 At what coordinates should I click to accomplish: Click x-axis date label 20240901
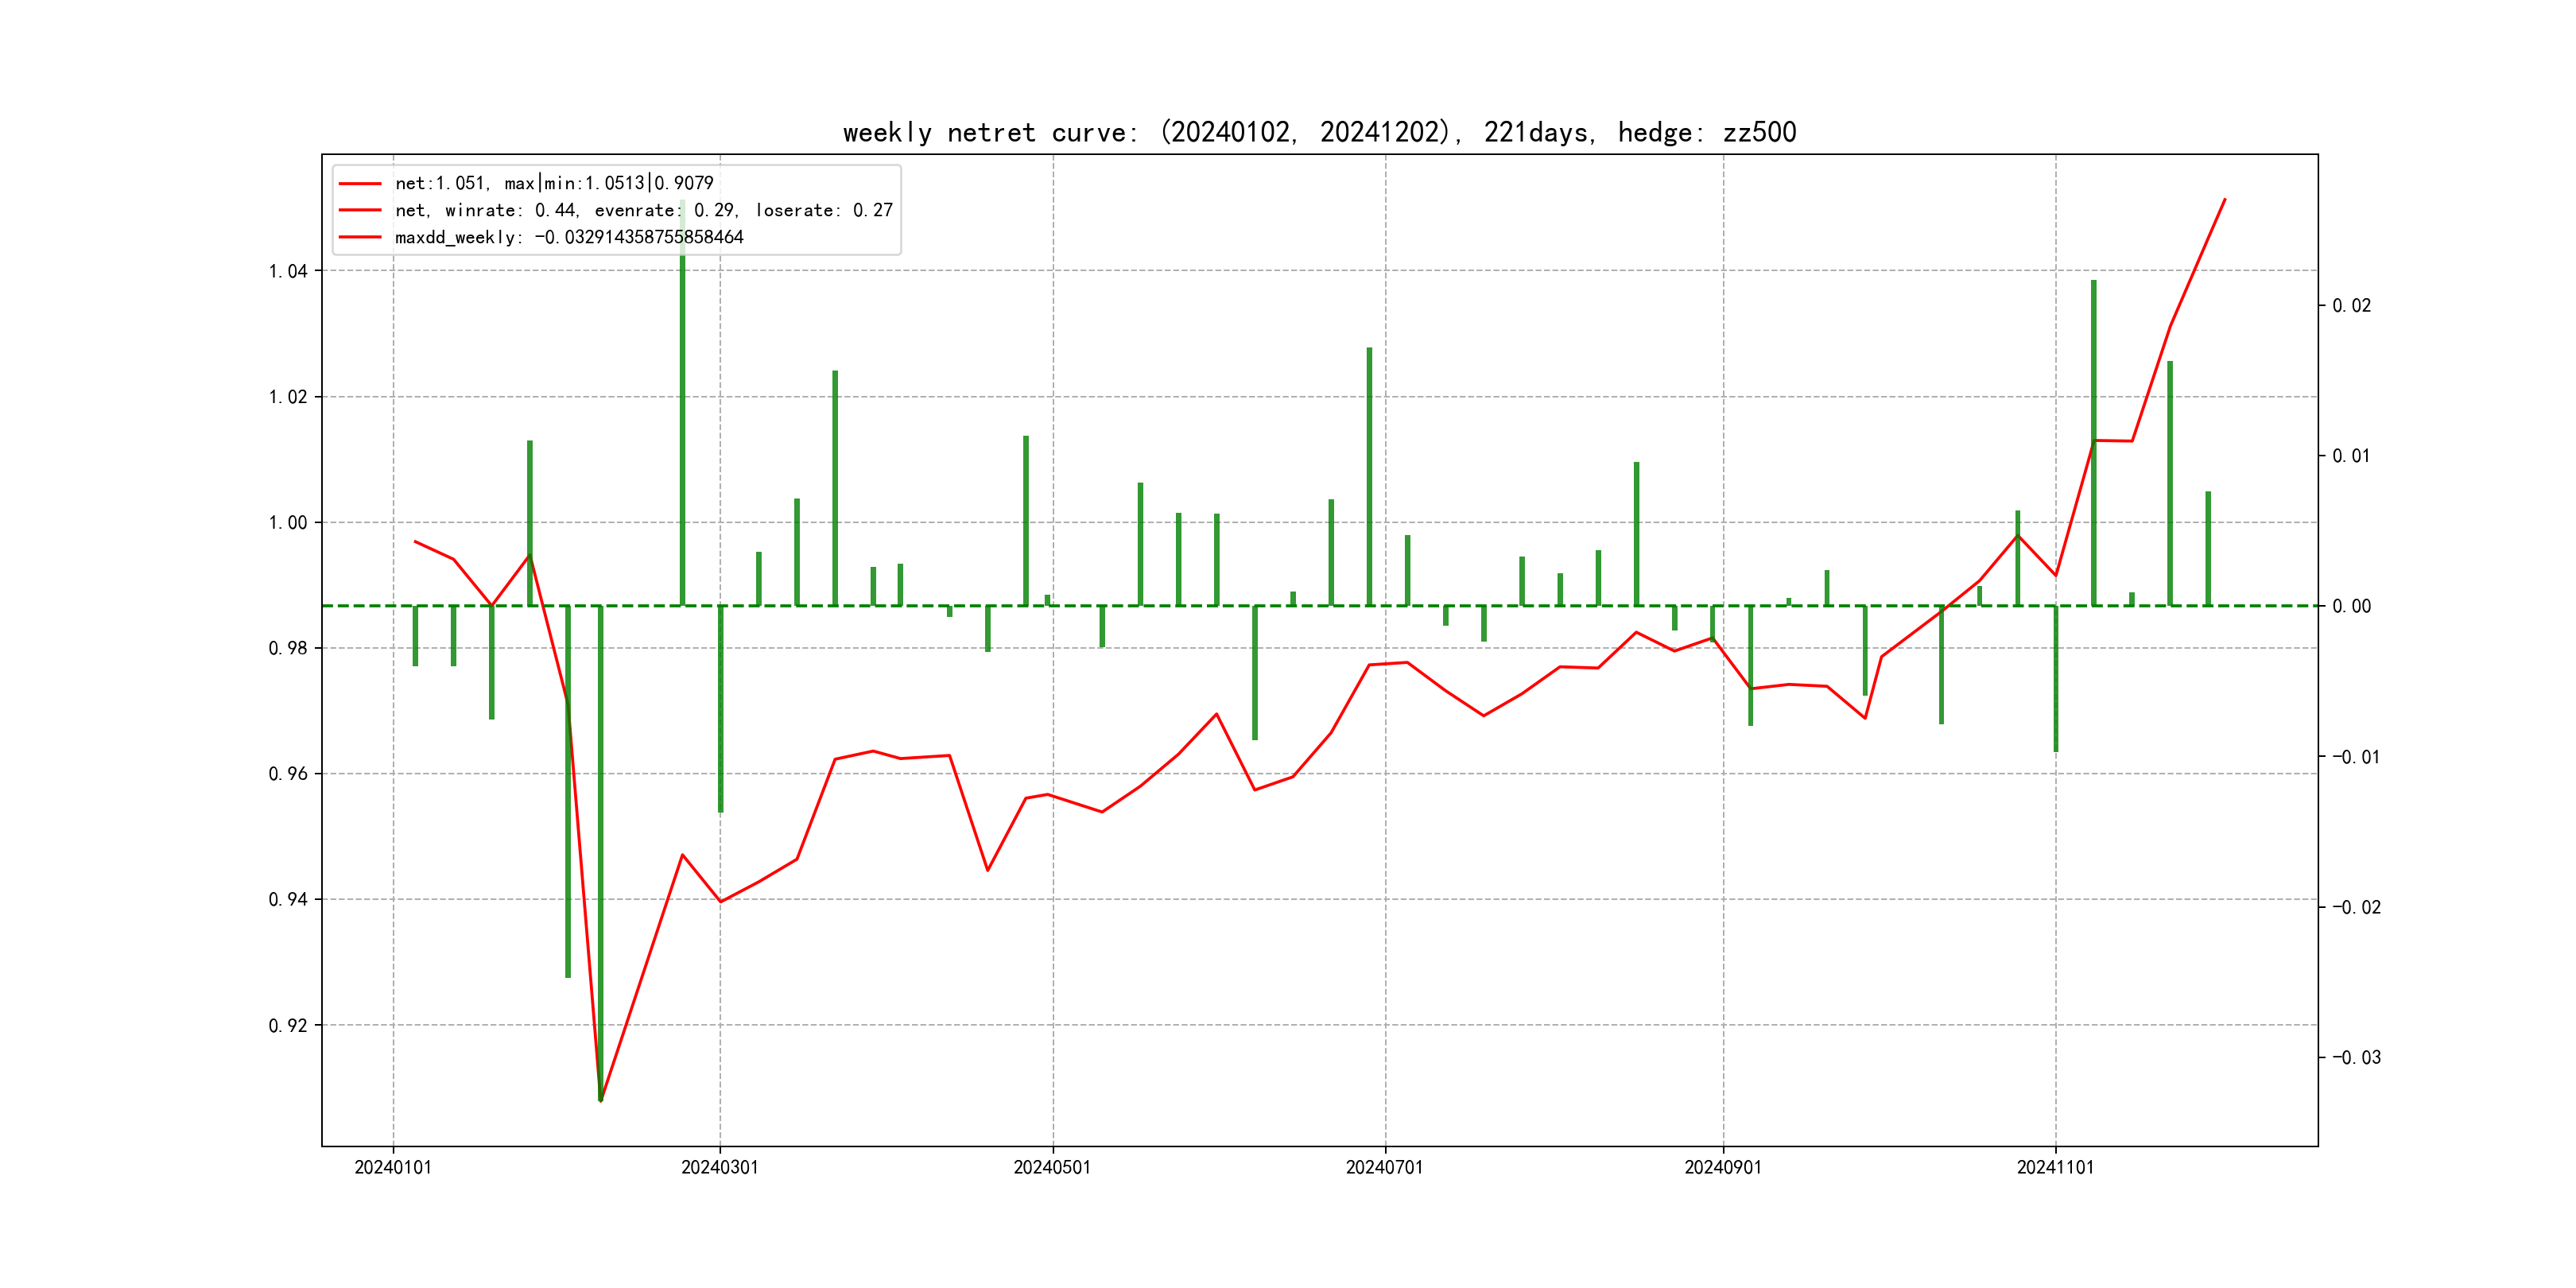pyautogui.click(x=1723, y=1167)
